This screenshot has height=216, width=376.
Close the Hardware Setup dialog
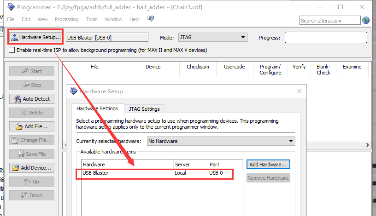click(x=299, y=91)
